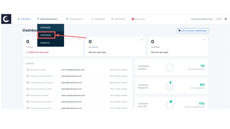Viewport: 230px width, 129px height.
Task: Click the info icon on Assessed card
Action: coord(142,39)
